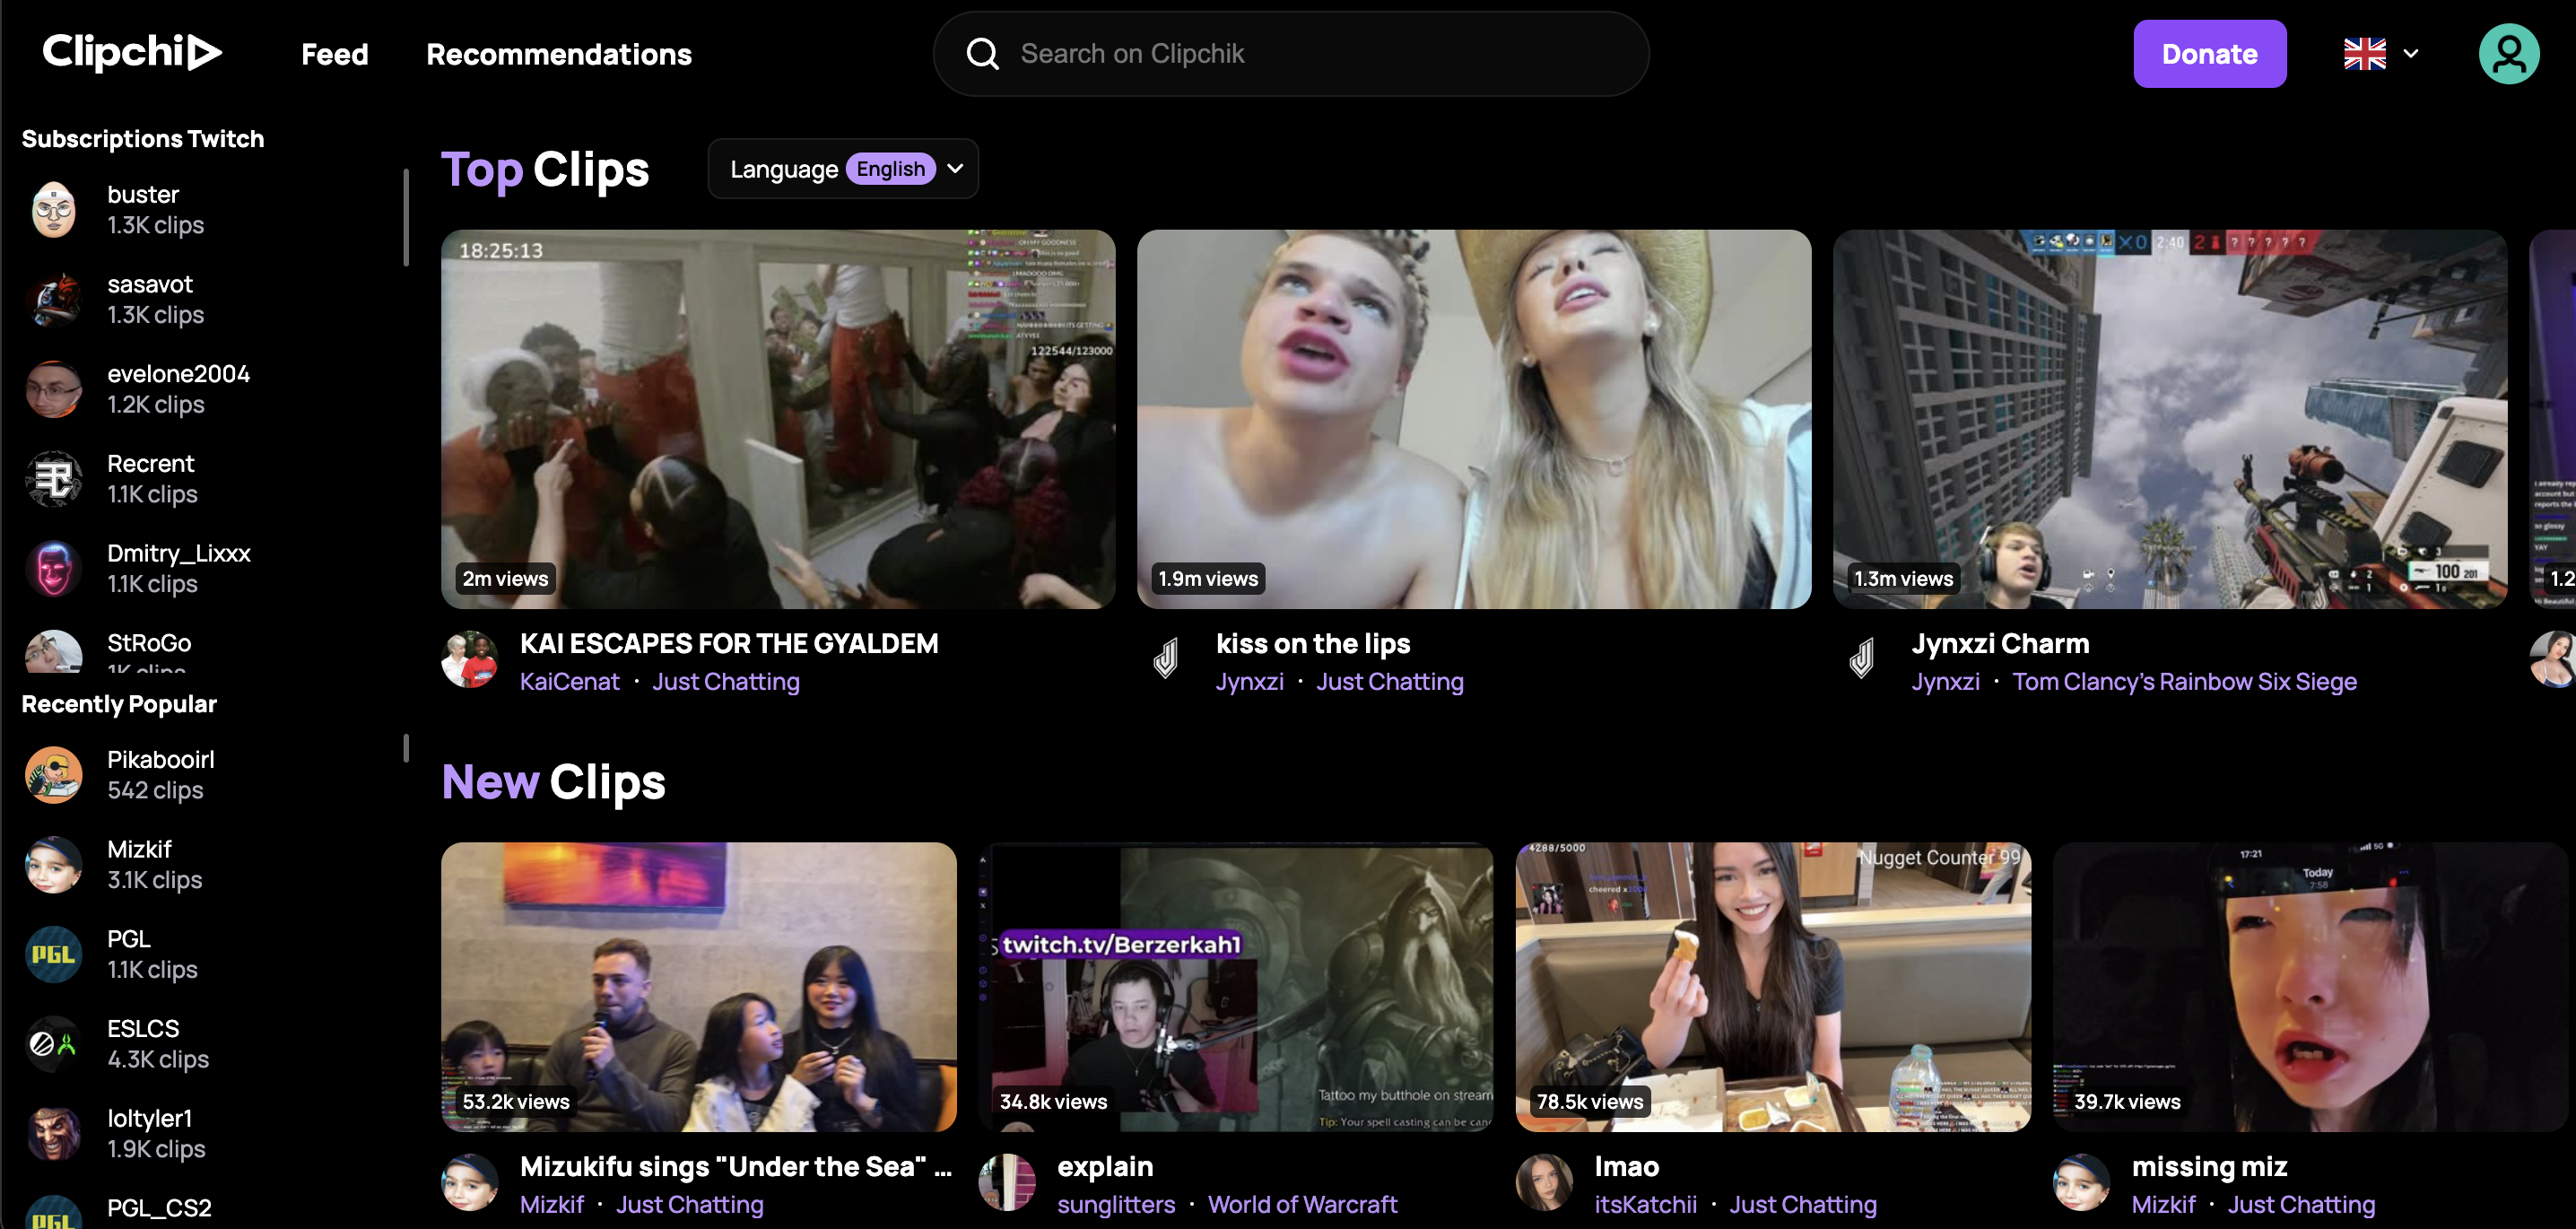Click the Clipchik logo
This screenshot has width=2576, height=1229.
point(131,52)
